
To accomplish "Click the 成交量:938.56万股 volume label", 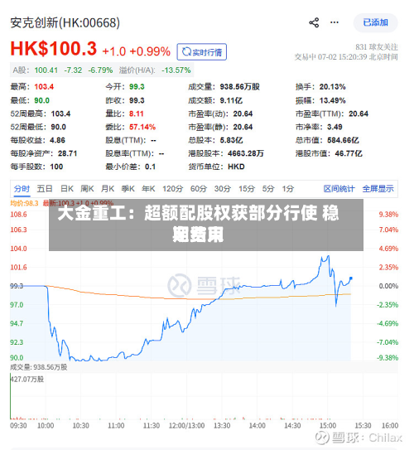I will 39,367.
